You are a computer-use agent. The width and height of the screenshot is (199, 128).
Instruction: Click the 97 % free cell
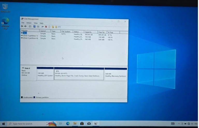[x=110, y=35]
